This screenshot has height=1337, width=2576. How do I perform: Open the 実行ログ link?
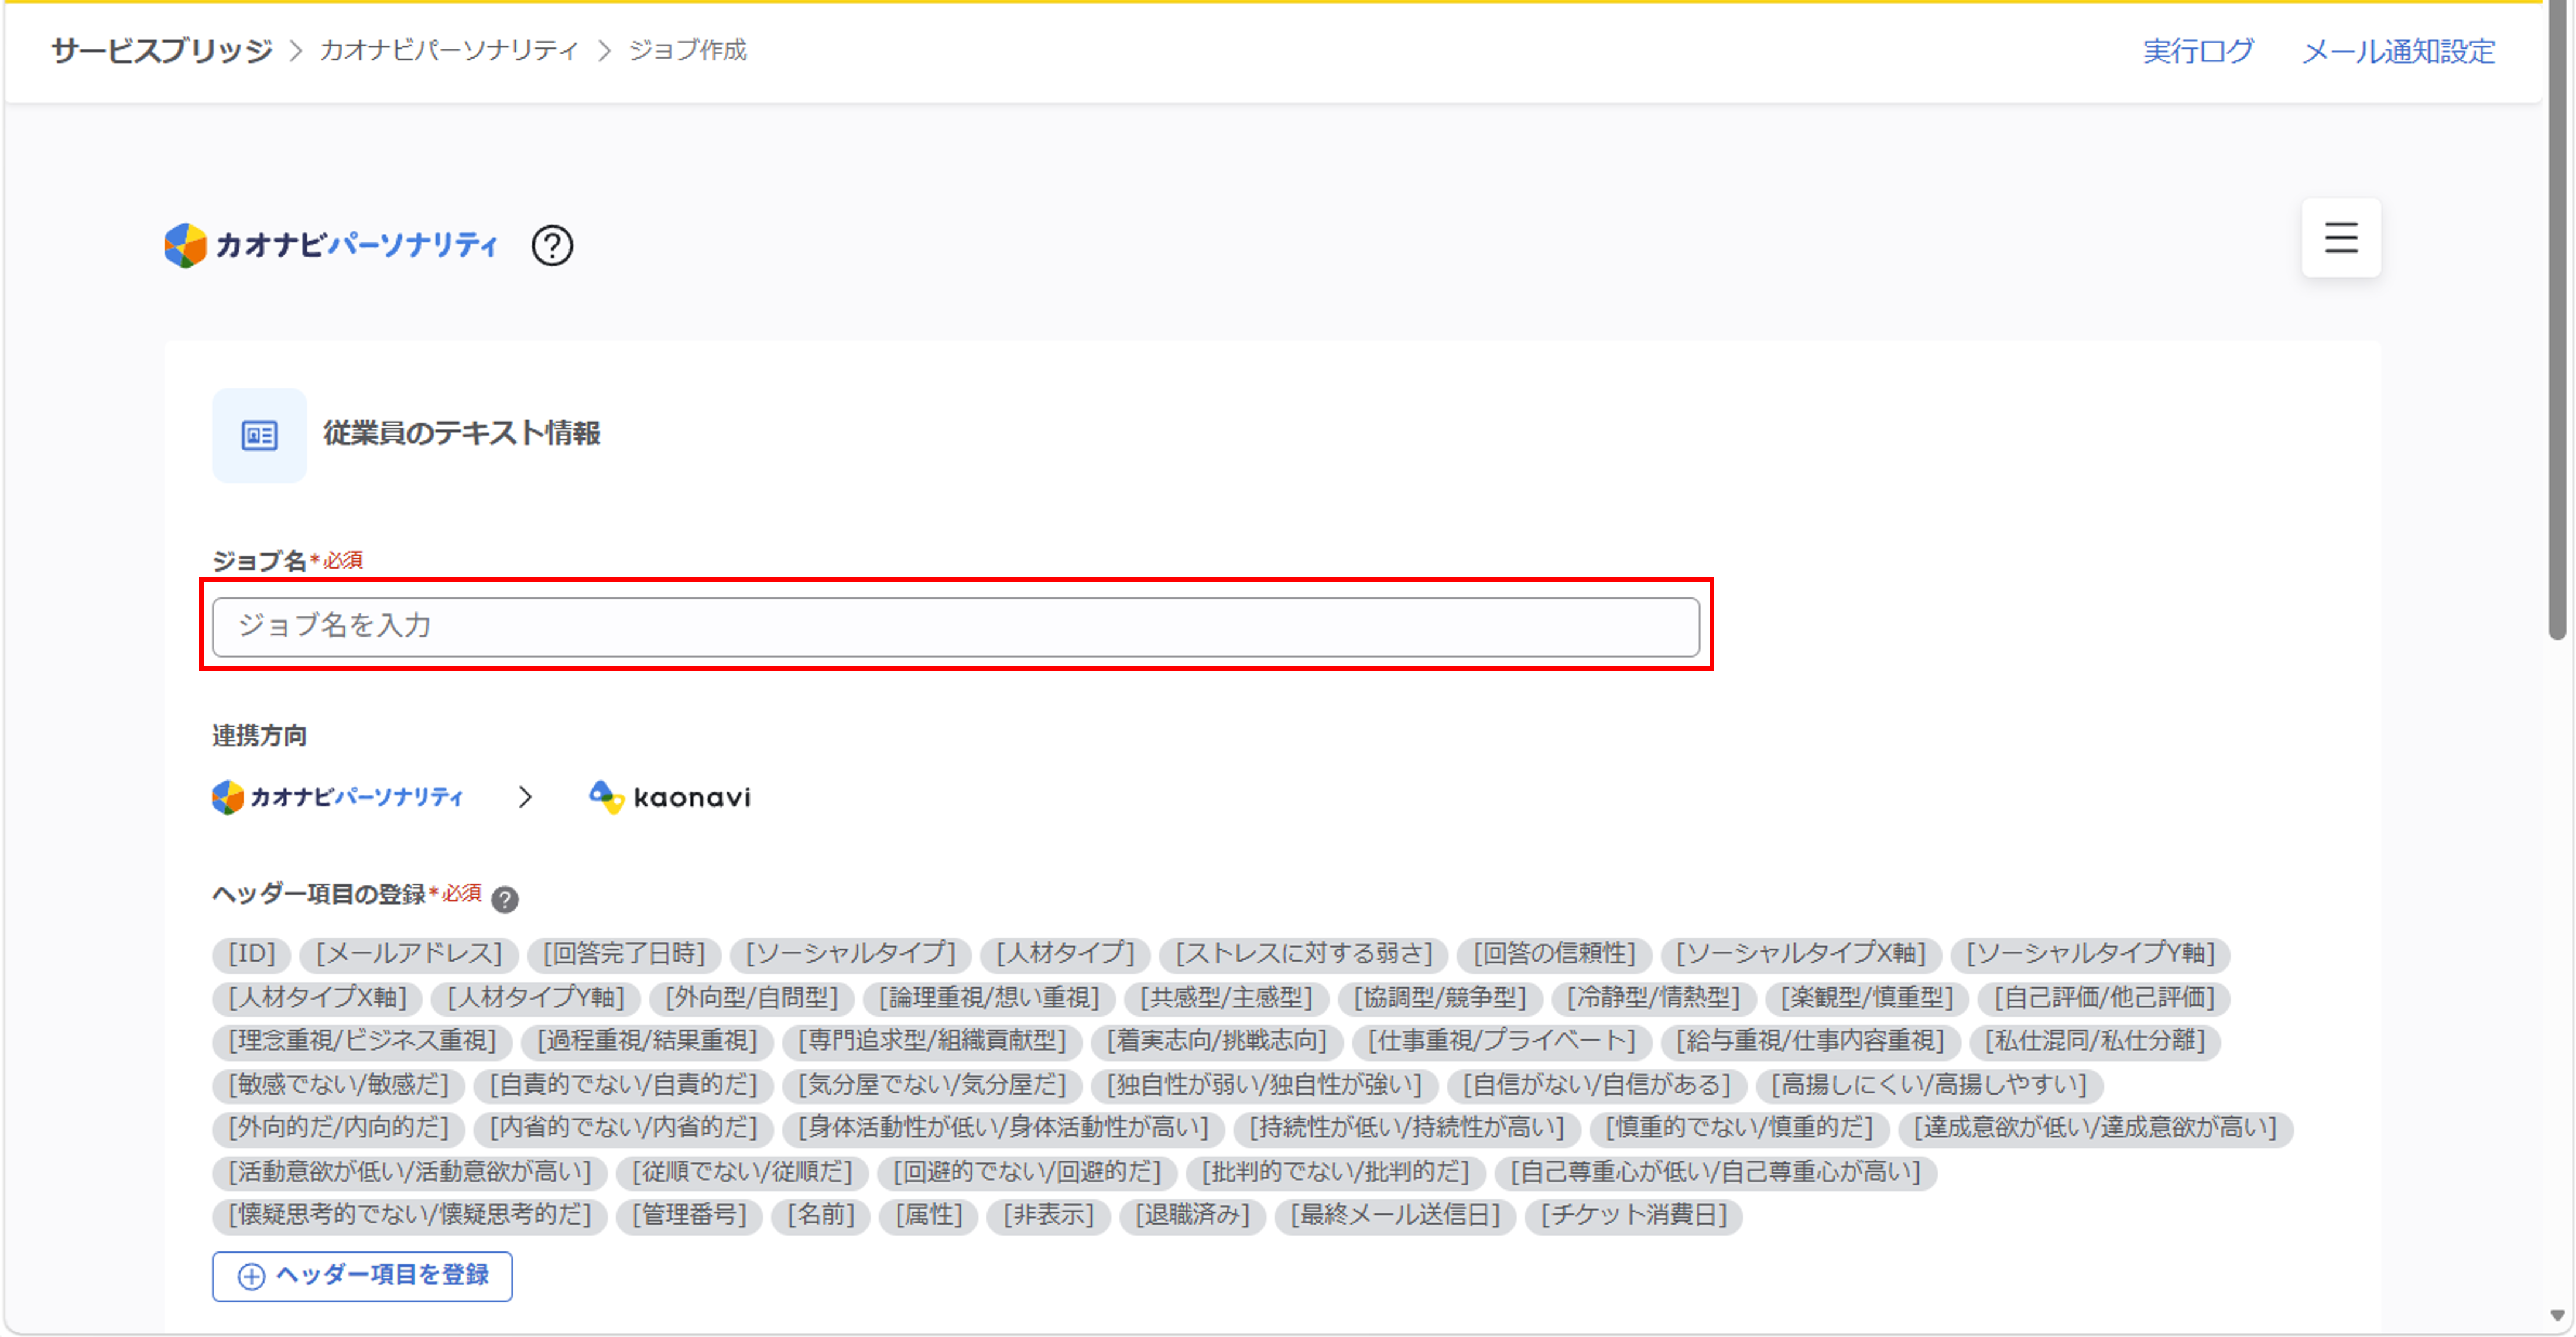2198,51
